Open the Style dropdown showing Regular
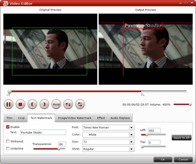Image resolution: width=196 pixels, height=164 pixels. [x=108, y=149]
